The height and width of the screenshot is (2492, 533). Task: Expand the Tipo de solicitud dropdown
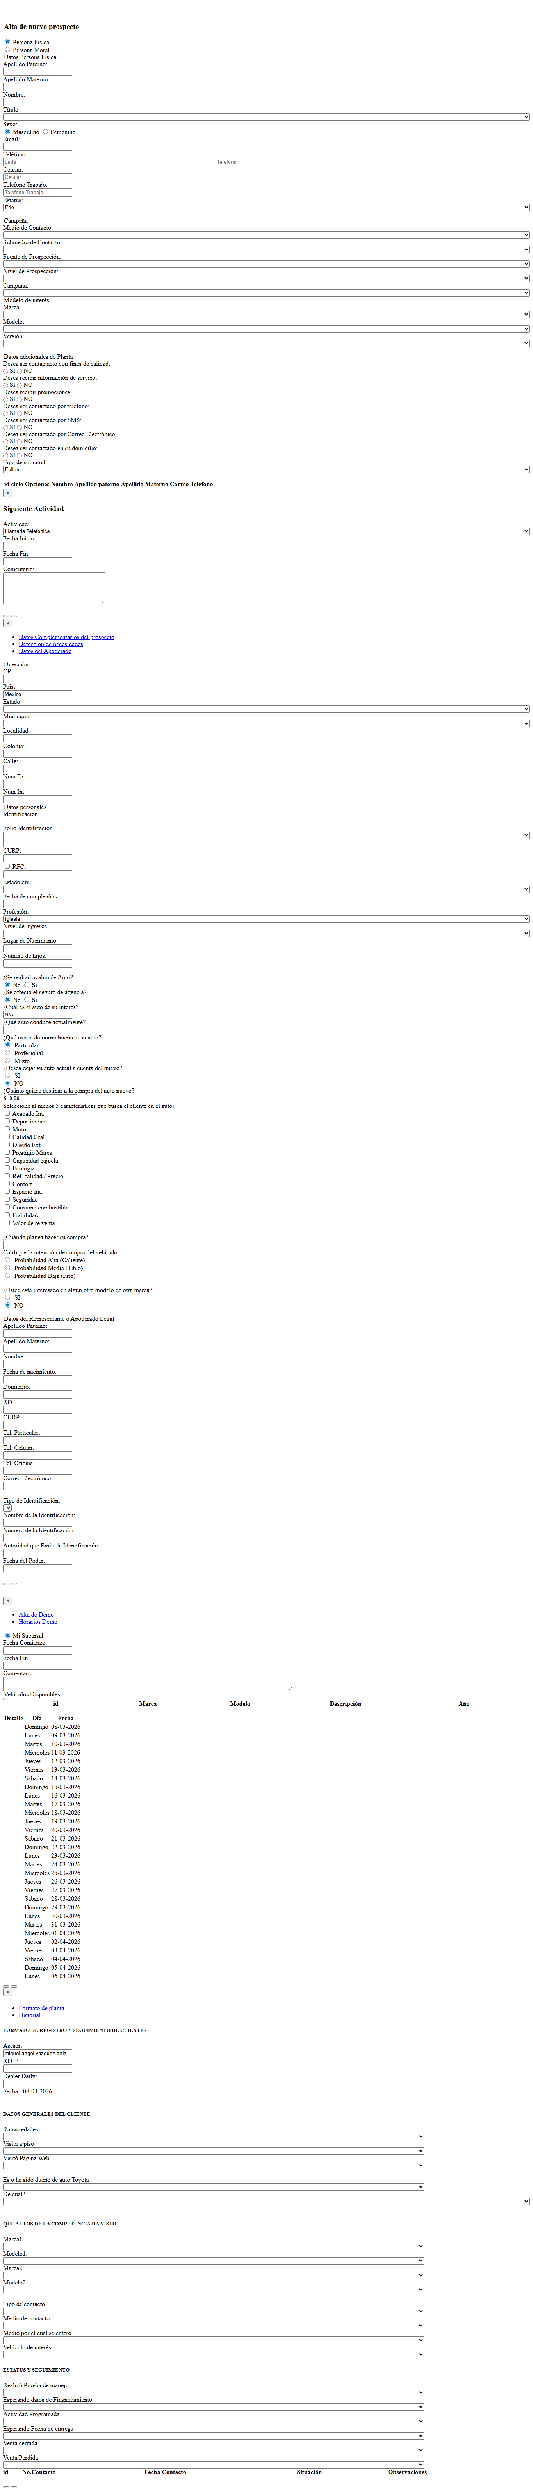(x=266, y=469)
